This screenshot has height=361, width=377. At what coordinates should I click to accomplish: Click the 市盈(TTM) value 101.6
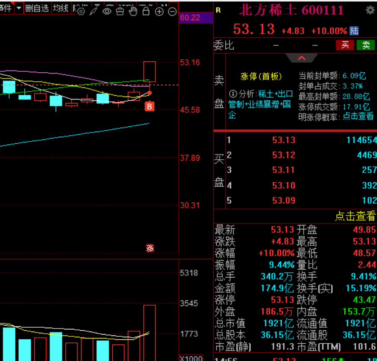pos(364,347)
